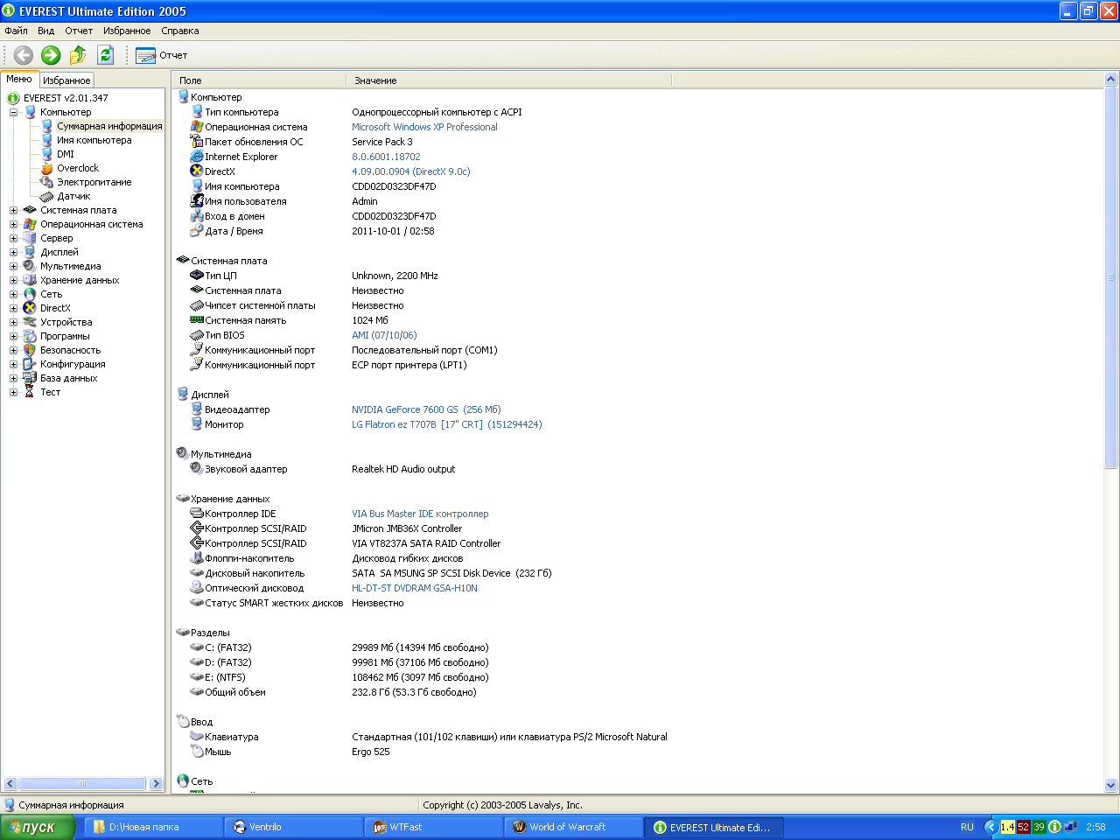Select the DMI tree item

tap(66, 154)
